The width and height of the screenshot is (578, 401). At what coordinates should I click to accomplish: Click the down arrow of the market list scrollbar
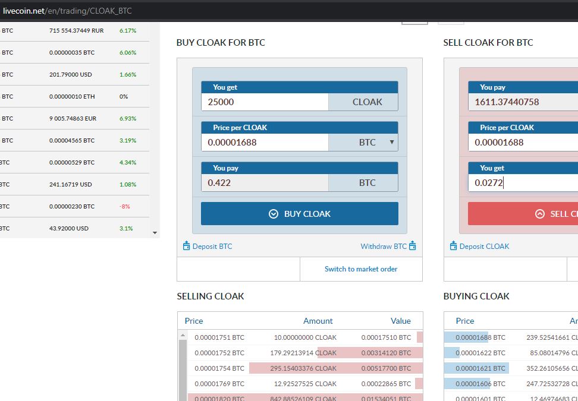(155, 233)
